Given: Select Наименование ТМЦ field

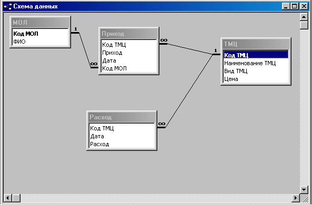Looking at the screenshot, I should click(x=256, y=63).
